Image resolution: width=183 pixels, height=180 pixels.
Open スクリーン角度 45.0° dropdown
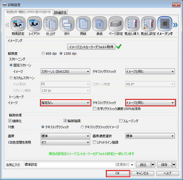pyautogui.click(x=150, y=84)
